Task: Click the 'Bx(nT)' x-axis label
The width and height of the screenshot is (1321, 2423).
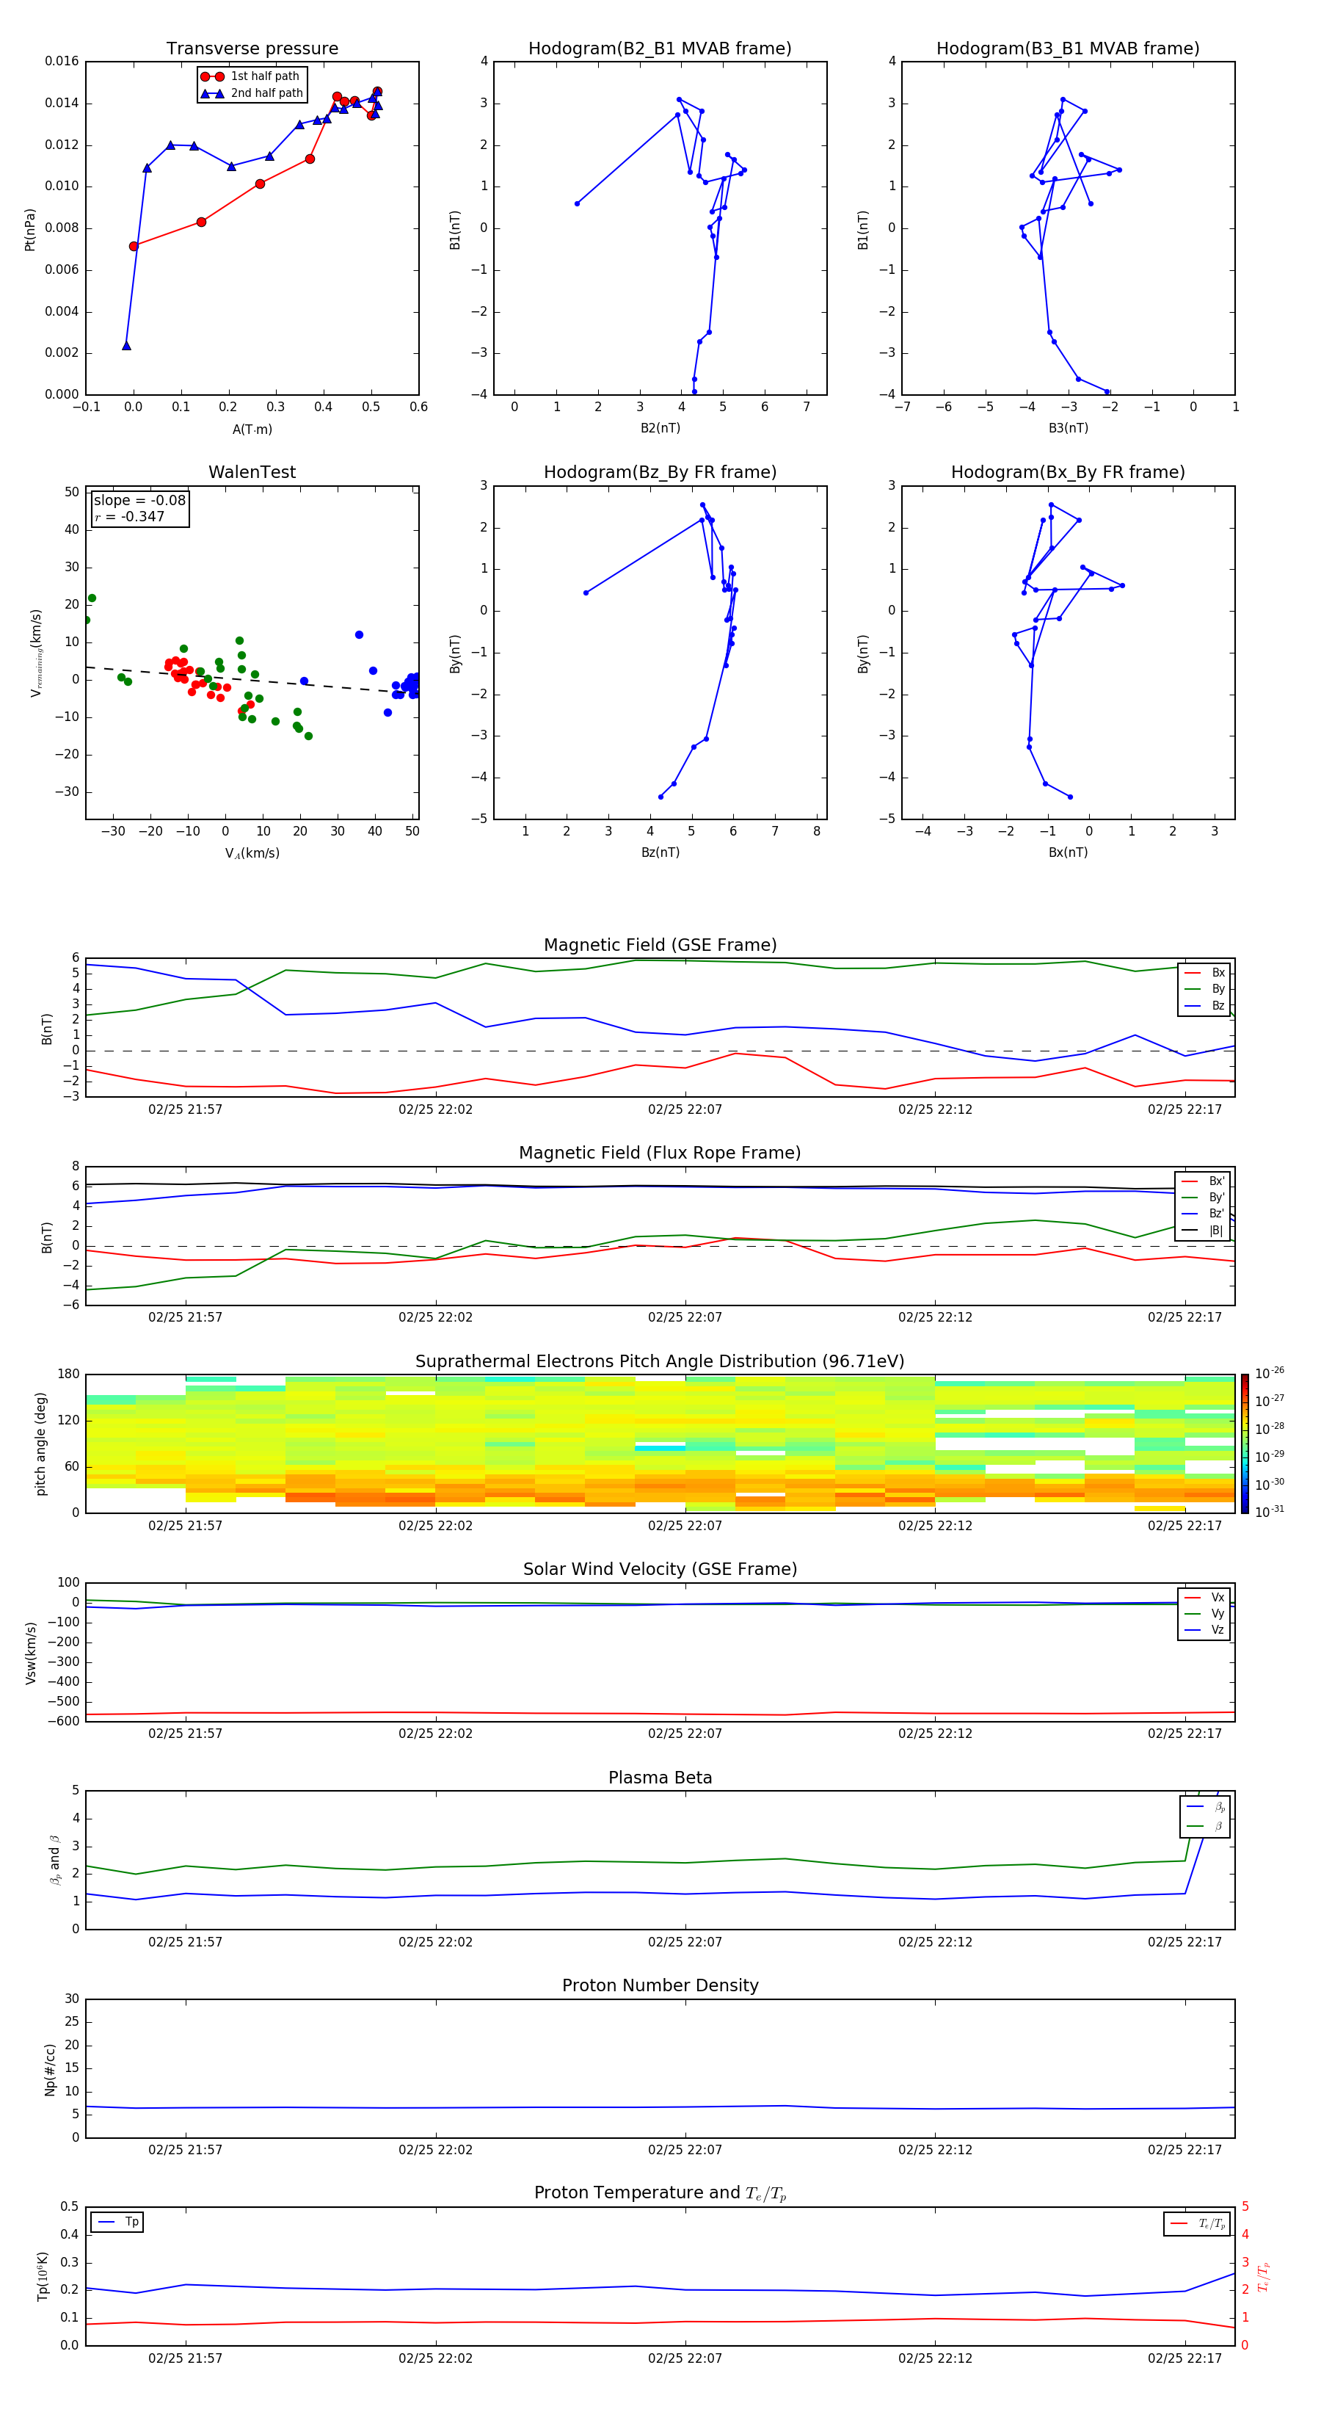Action: (1068, 852)
